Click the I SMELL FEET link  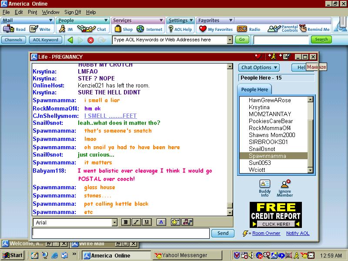coord(110,116)
